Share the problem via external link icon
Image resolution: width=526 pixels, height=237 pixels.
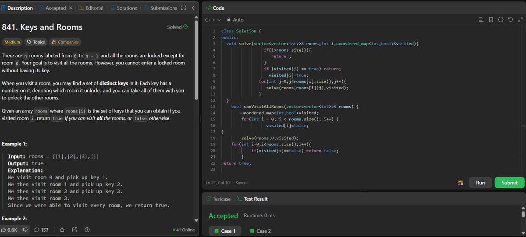tap(75, 230)
